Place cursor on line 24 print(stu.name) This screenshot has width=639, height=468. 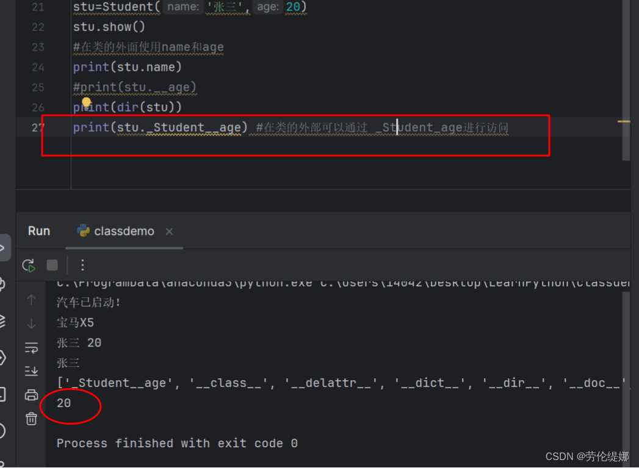(127, 67)
